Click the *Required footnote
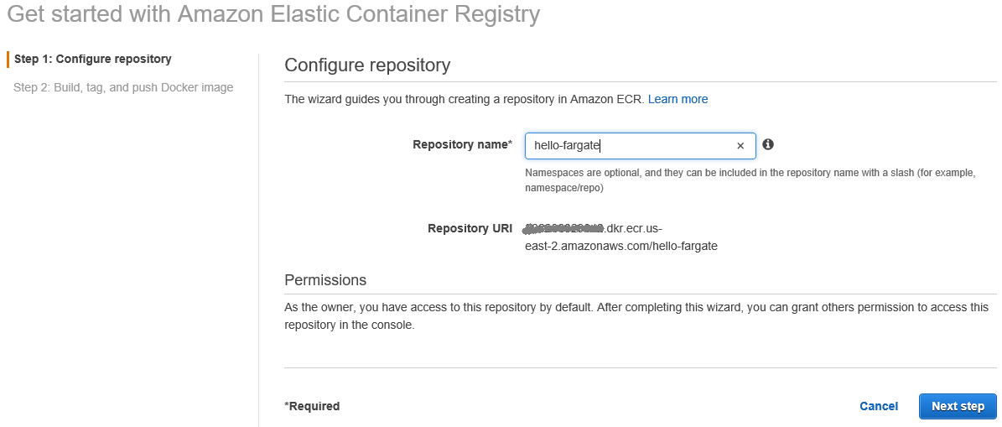The image size is (1002, 427). (x=312, y=406)
